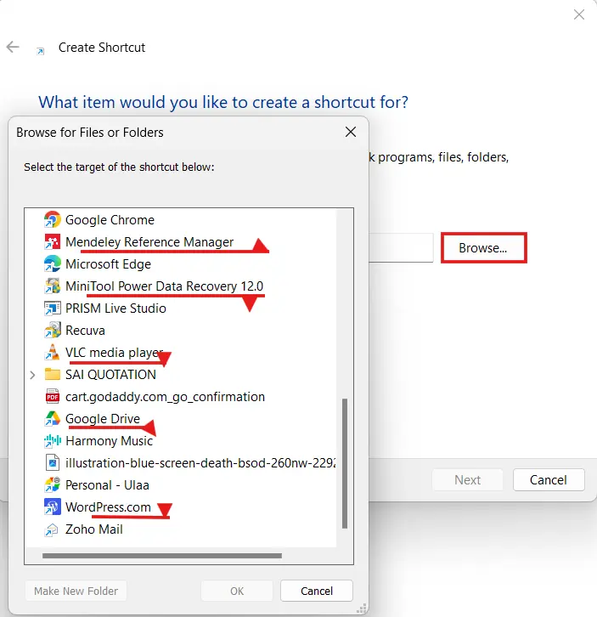Click Cancel in Create Shortcut wizard
This screenshot has width=597, height=617.
(x=549, y=479)
